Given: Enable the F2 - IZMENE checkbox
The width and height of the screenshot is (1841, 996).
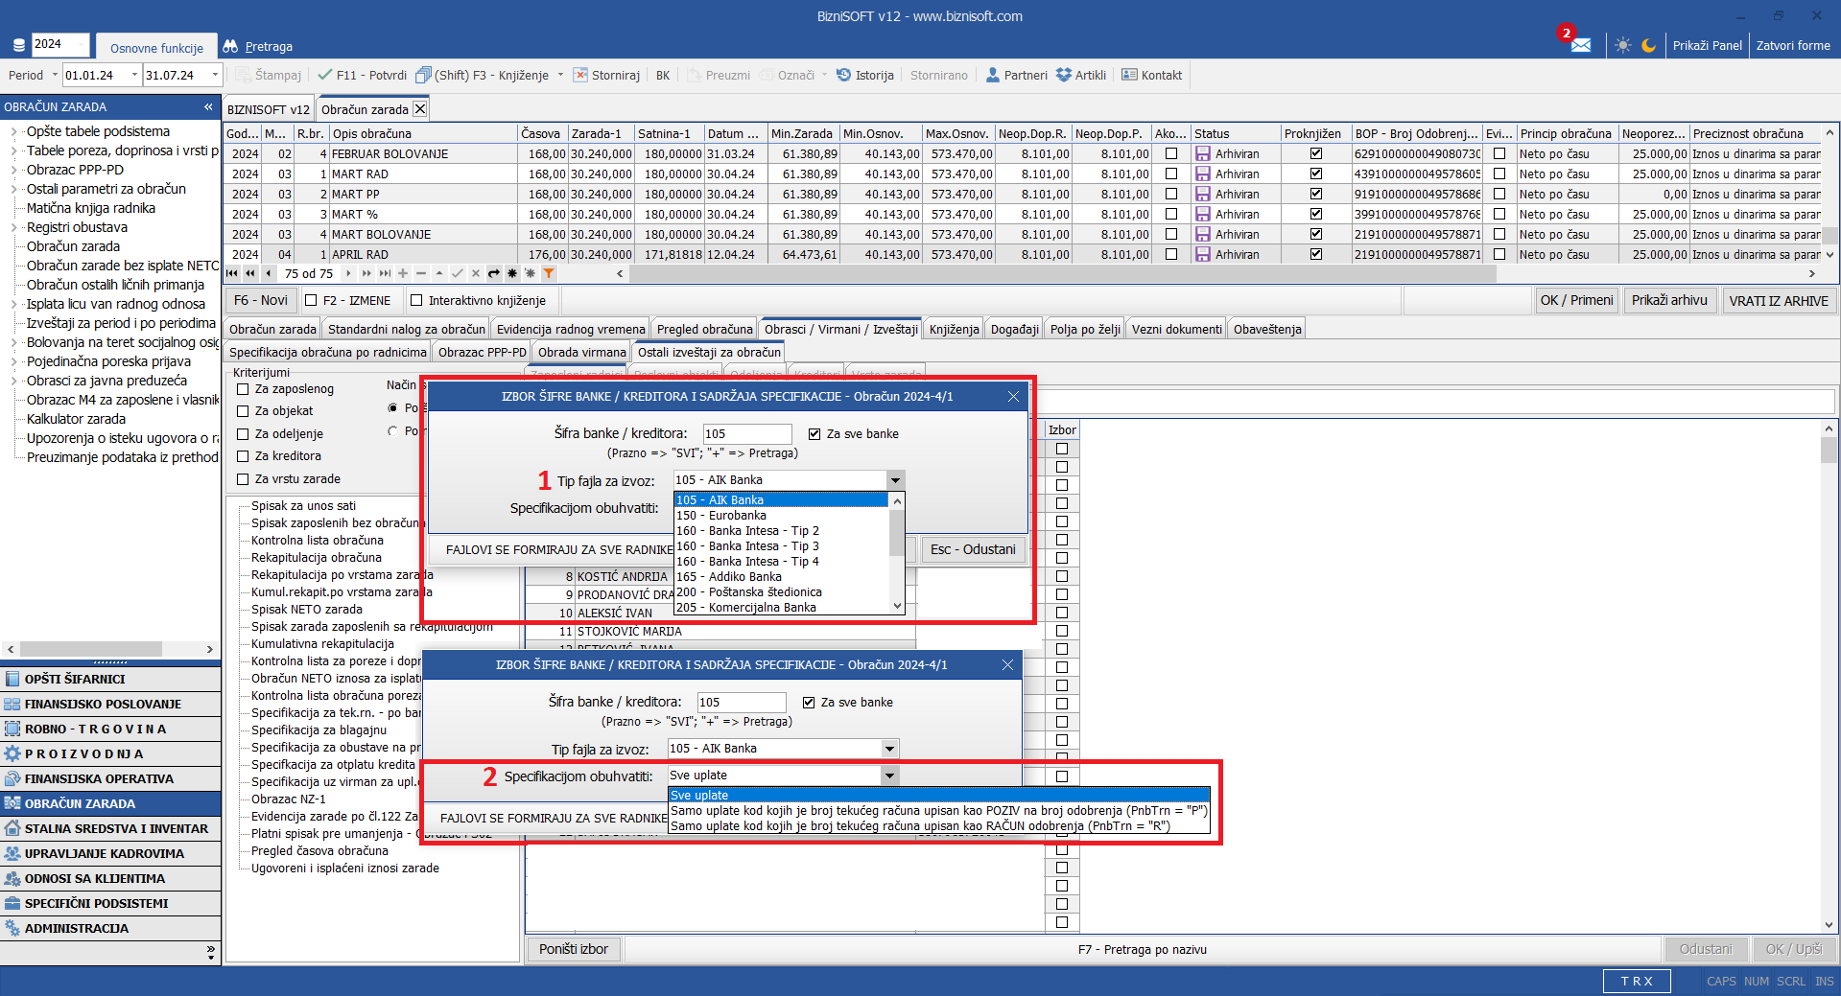Looking at the screenshot, I should [x=311, y=300].
